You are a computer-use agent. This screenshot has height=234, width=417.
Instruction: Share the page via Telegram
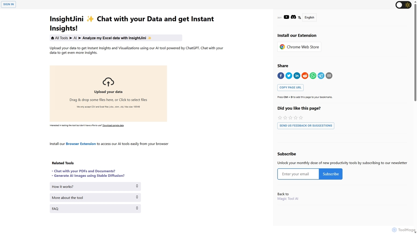(321, 76)
